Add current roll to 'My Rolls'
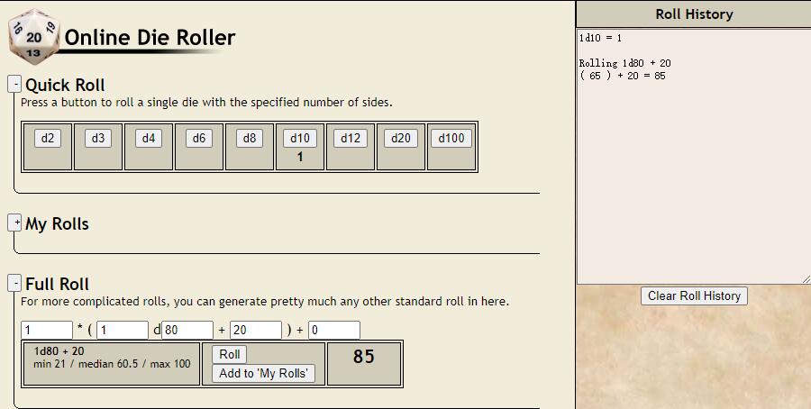The height and width of the screenshot is (409, 811). [x=263, y=373]
